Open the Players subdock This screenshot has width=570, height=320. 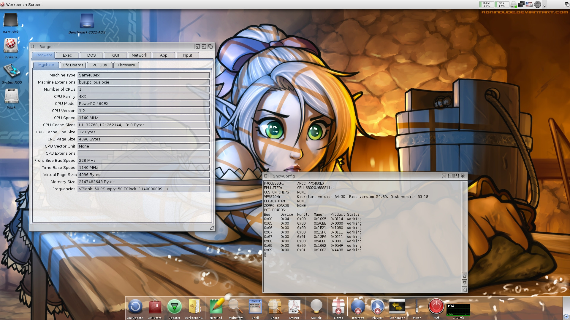point(377,307)
